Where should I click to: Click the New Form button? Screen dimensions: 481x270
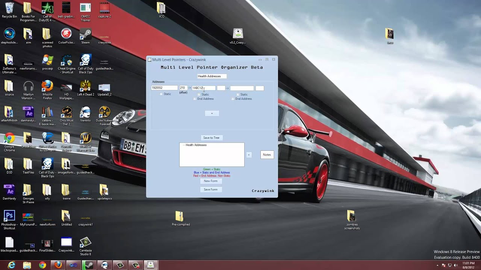[x=210, y=181]
